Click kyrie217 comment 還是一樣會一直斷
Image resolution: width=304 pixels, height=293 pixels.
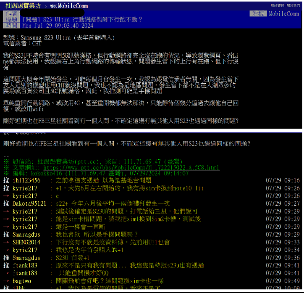pos(81,227)
